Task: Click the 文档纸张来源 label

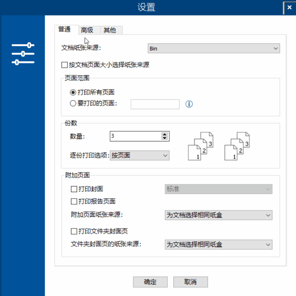Action: [x=81, y=48]
